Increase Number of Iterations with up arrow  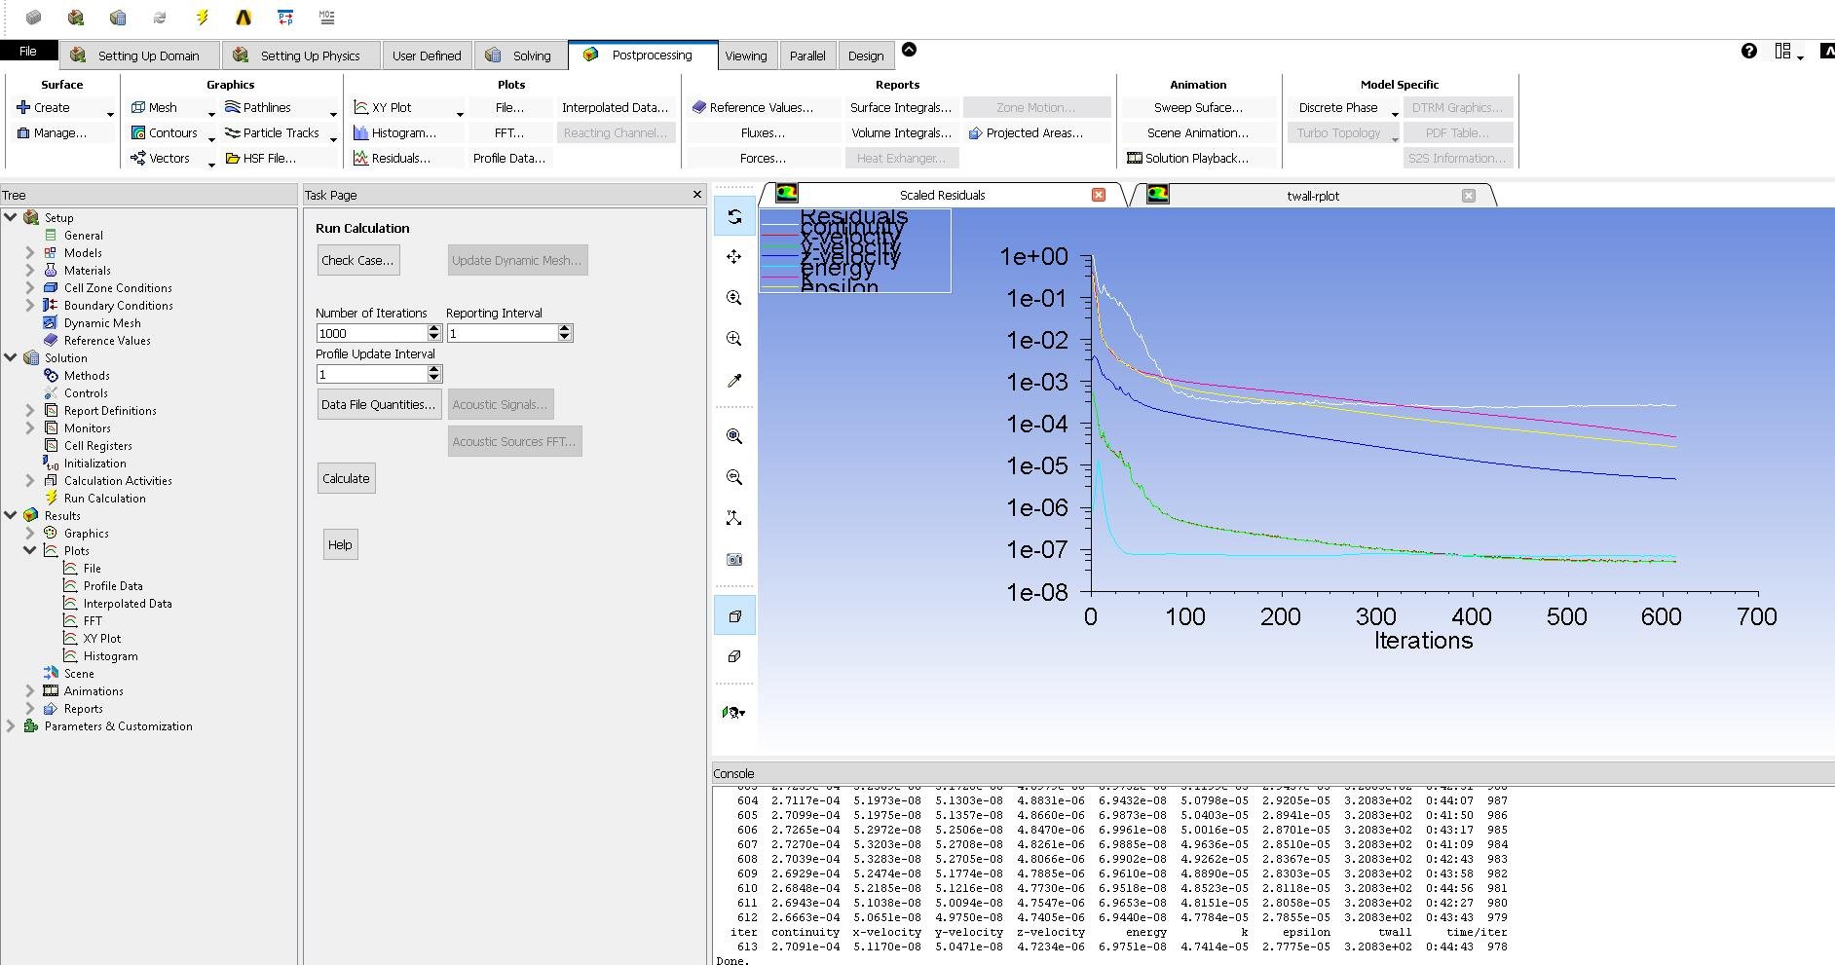(434, 329)
